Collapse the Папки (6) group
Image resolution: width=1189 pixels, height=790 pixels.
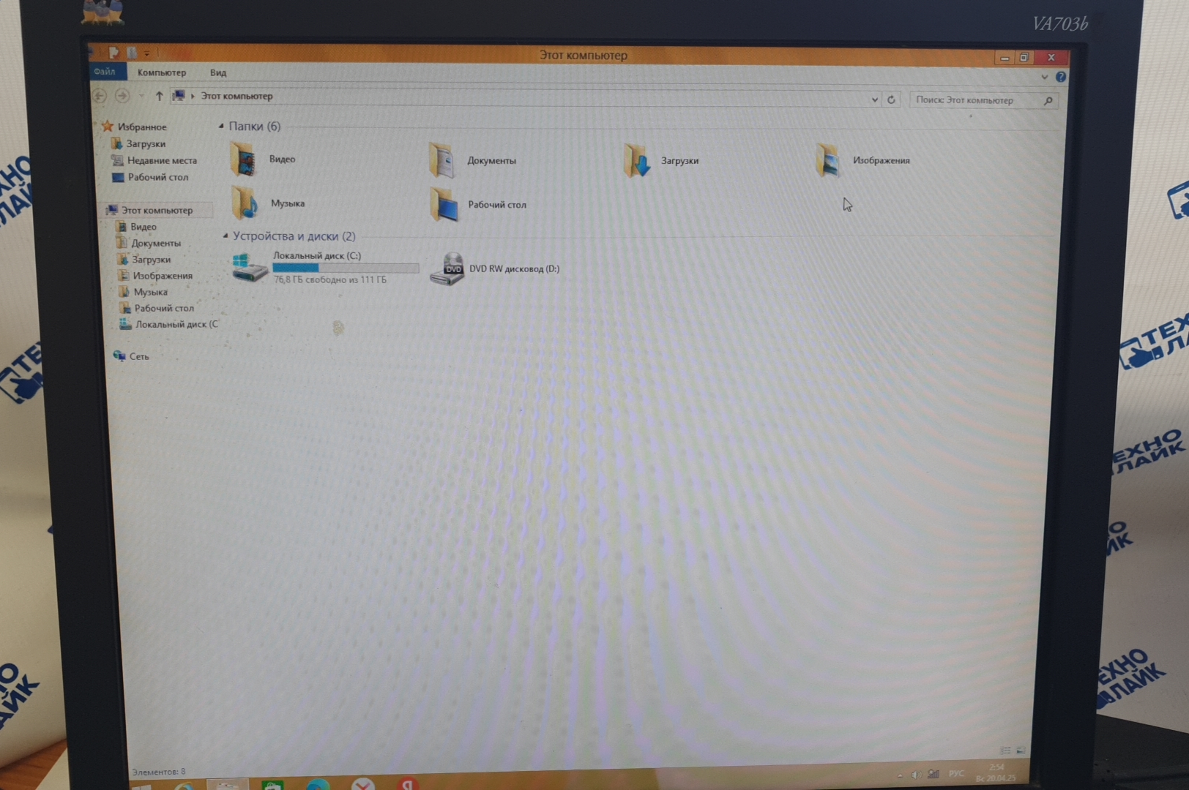(x=221, y=127)
